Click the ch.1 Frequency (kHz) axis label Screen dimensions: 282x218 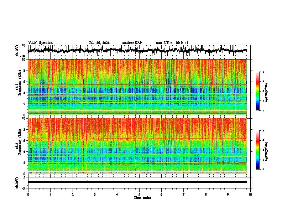[20, 83]
